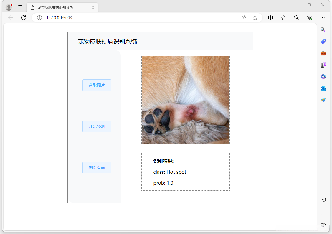Open the tab actions menu
332x234 pixels.
(20, 7)
